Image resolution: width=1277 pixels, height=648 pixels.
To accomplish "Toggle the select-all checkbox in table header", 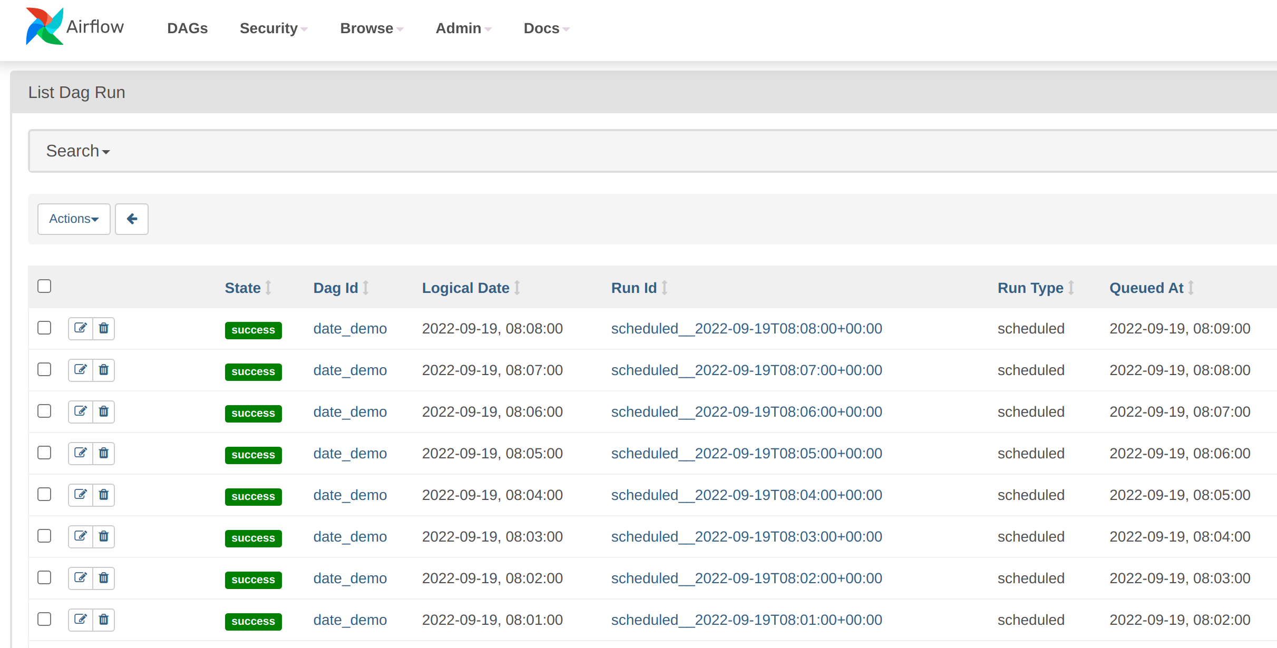I will (x=44, y=286).
